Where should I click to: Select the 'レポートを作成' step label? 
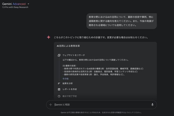click(70, 89)
